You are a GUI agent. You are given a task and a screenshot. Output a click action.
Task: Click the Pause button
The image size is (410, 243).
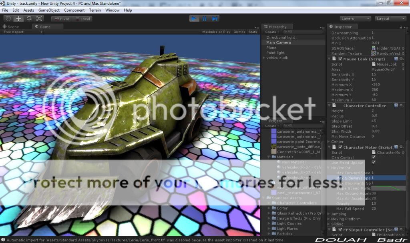click(x=205, y=18)
